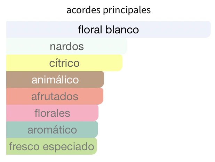Click the white 'animálico' text

pyautogui.click(x=55, y=80)
